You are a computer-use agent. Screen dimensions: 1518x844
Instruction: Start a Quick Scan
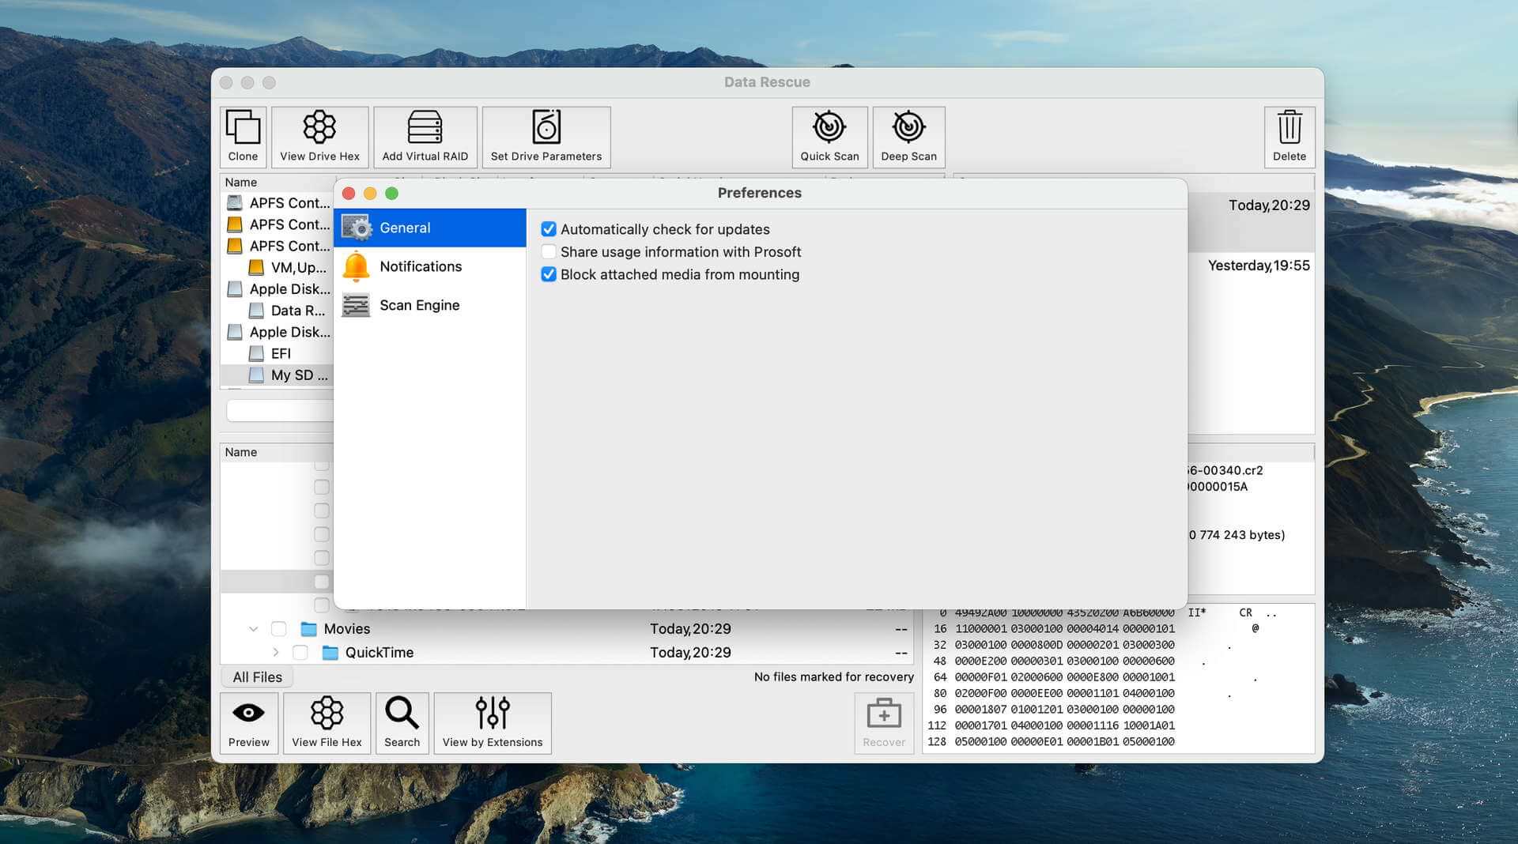[829, 136]
